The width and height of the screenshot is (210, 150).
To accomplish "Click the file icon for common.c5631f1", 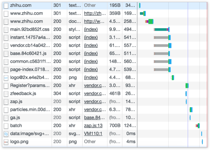I will coord(6,62).
